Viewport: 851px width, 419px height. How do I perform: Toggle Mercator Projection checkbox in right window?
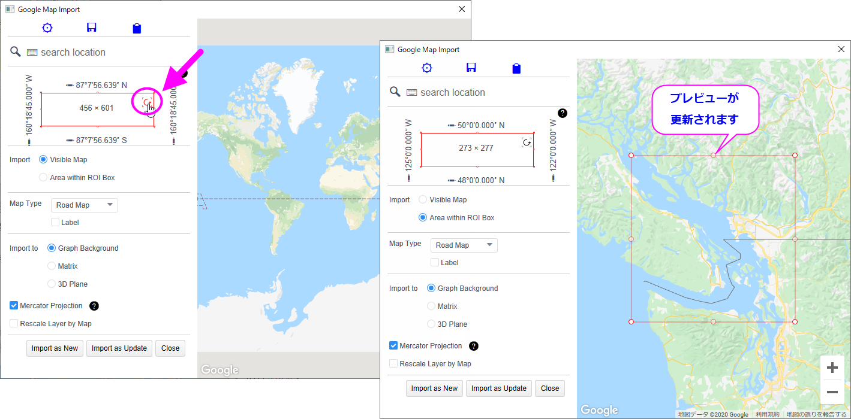point(393,346)
